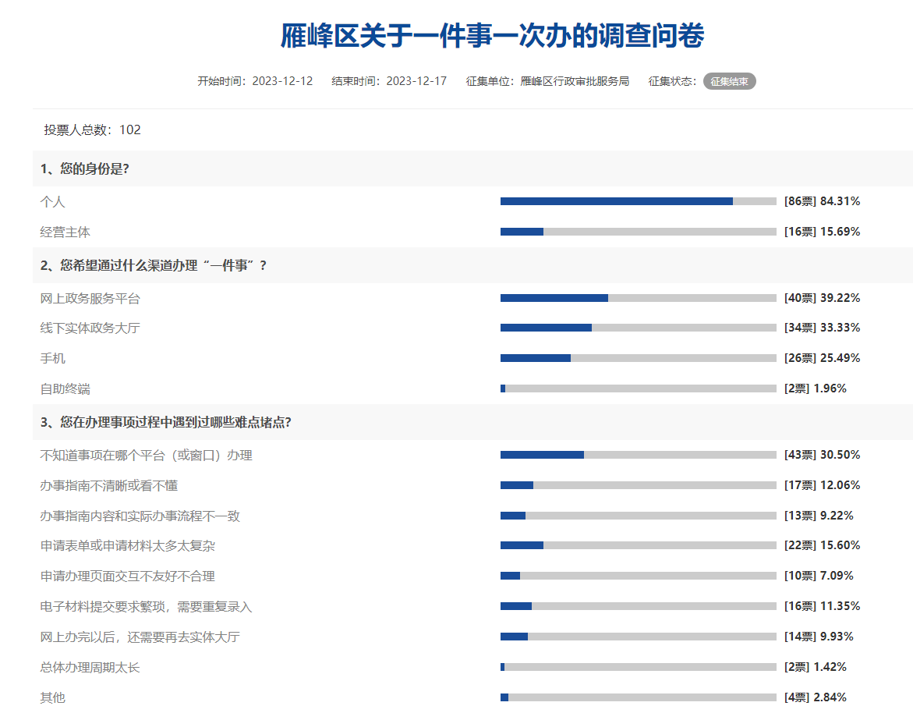
Task: Click the 14票 9.93% result value
Action: pyautogui.click(x=818, y=636)
